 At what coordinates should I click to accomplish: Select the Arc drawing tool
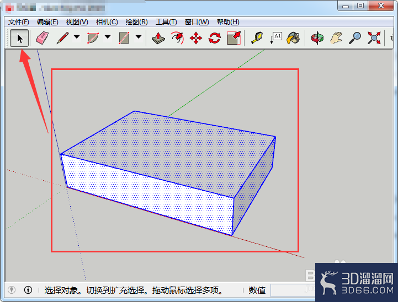point(93,38)
